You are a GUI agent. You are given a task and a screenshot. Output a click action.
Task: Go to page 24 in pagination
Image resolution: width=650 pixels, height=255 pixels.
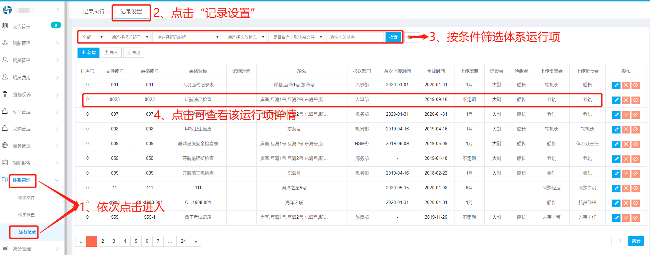tap(183, 241)
